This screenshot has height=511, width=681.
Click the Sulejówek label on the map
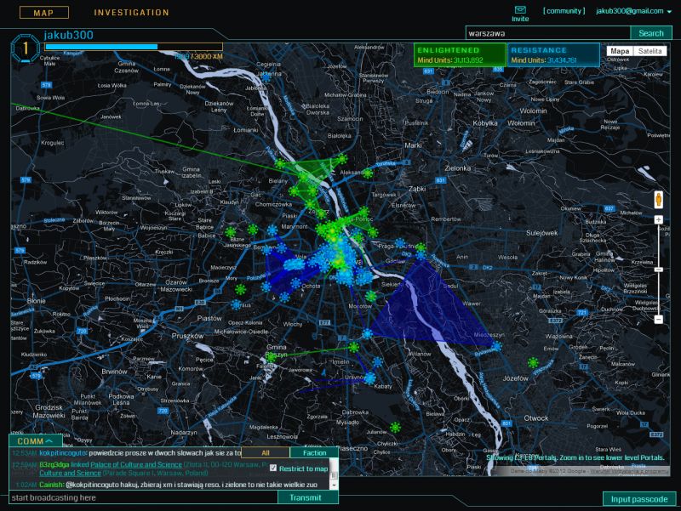coord(542,233)
